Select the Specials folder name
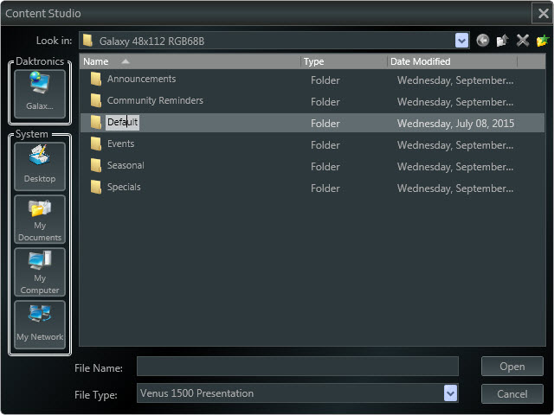 coord(124,187)
